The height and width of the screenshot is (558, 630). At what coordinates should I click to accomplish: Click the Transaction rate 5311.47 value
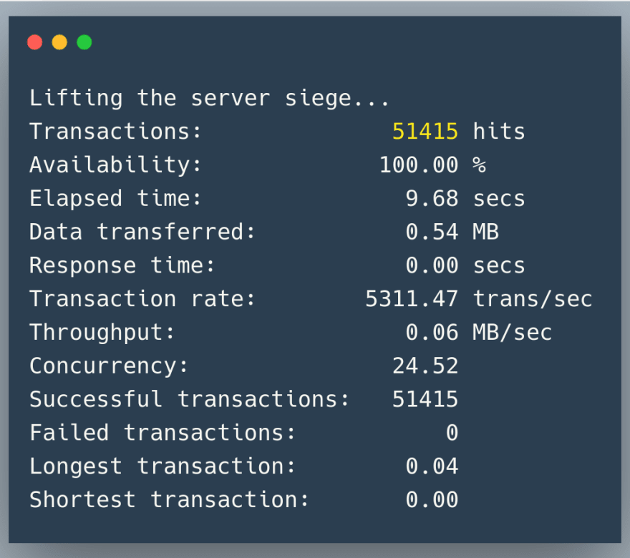412,299
